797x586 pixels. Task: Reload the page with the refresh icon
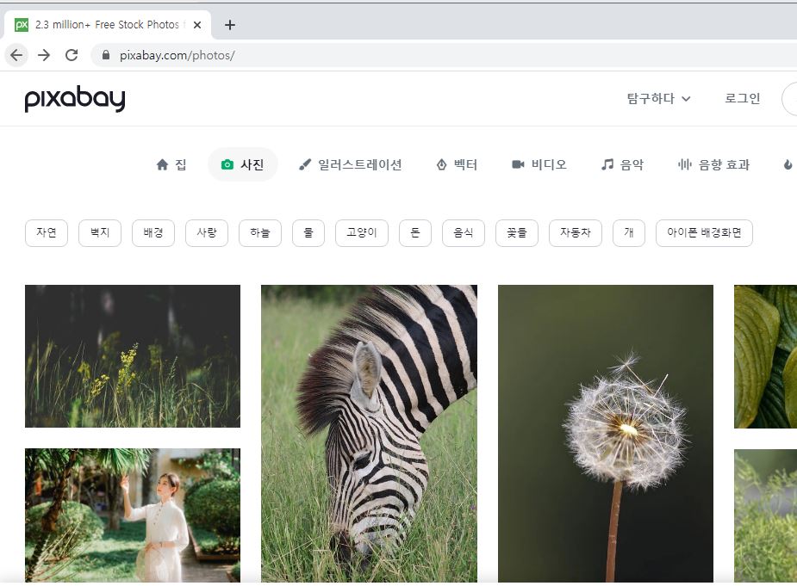(72, 55)
